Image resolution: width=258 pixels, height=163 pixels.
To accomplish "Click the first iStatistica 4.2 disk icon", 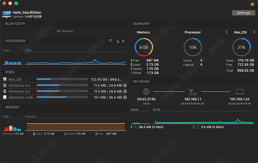I will [5, 85].
